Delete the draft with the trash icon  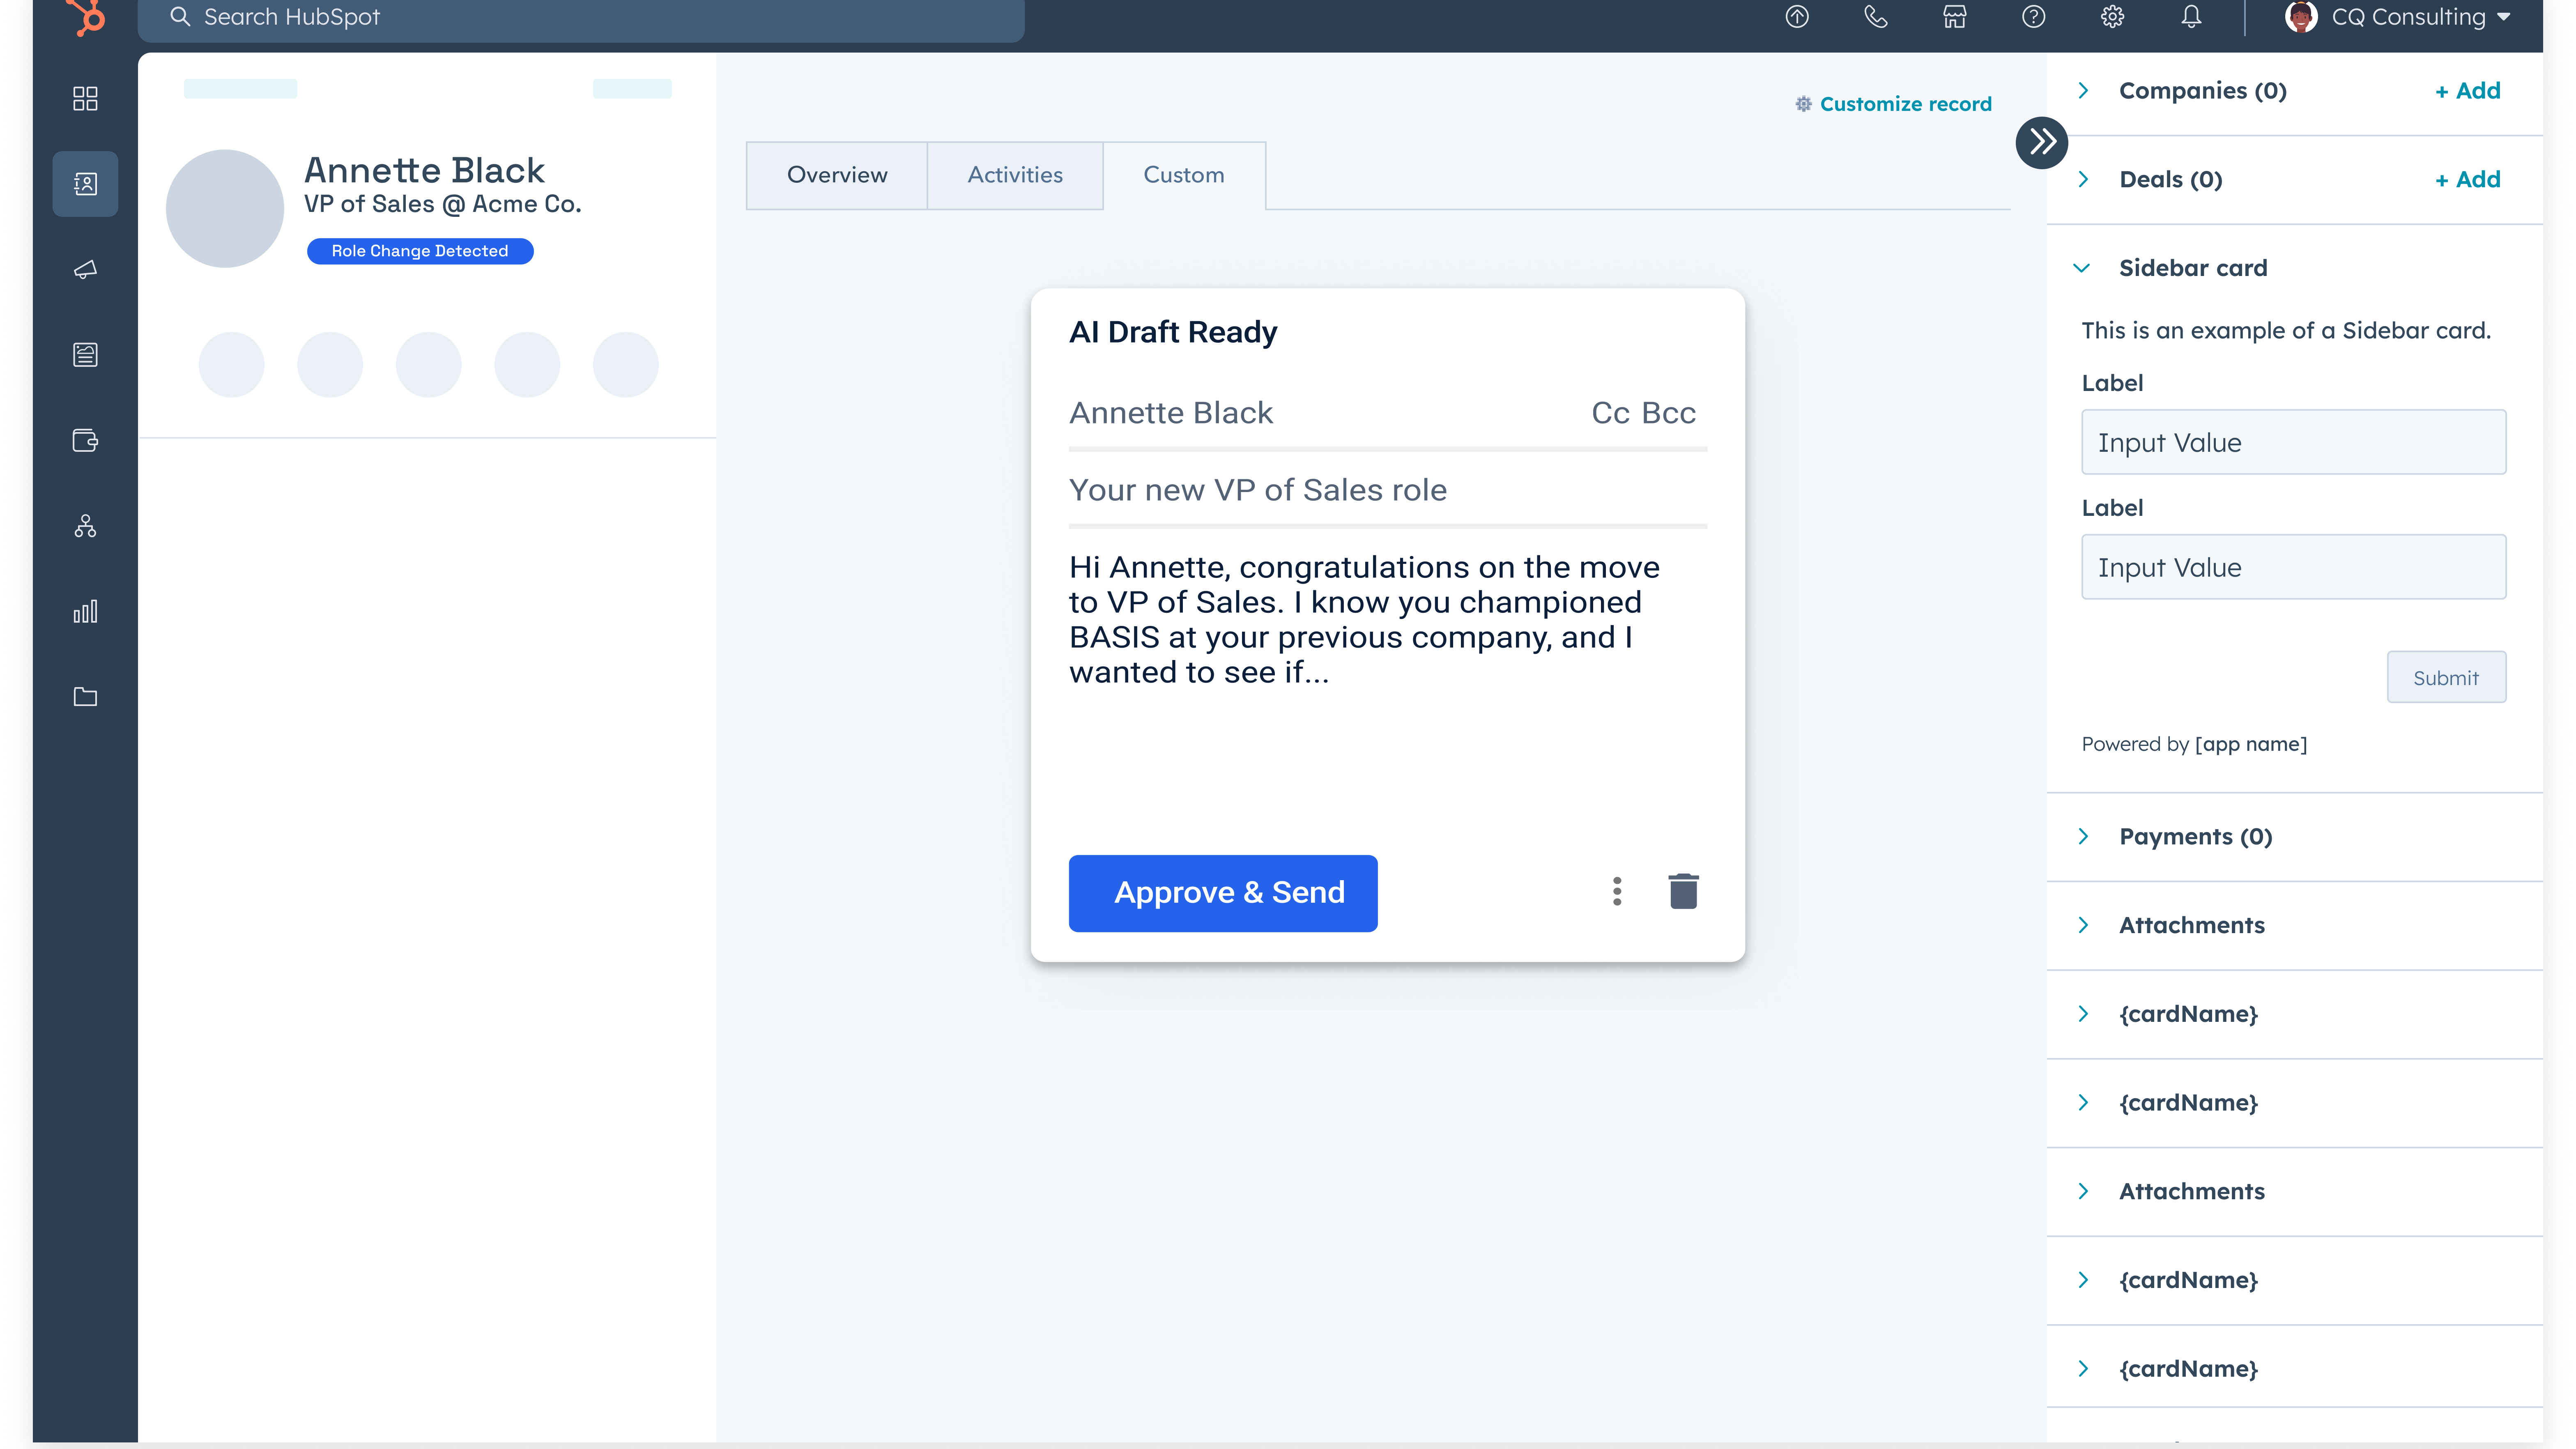click(x=1683, y=891)
